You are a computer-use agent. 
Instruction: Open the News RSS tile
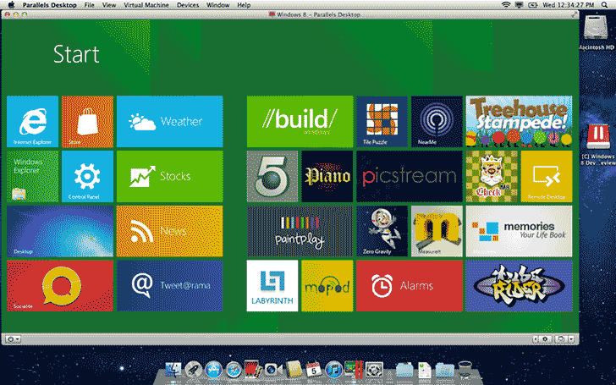[170, 231]
